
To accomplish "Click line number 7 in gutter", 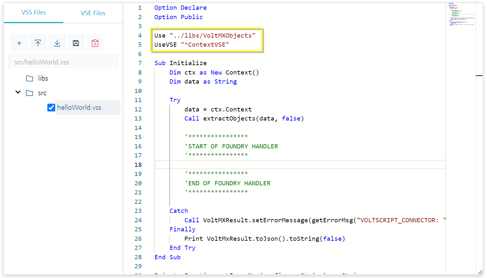I will (140, 63).
